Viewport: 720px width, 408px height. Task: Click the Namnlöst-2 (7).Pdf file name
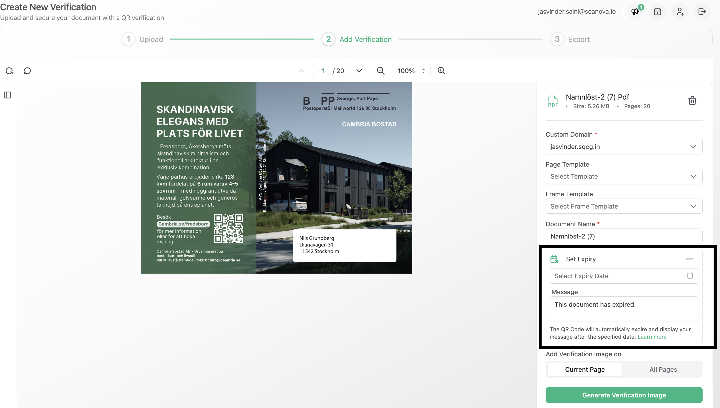597,97
